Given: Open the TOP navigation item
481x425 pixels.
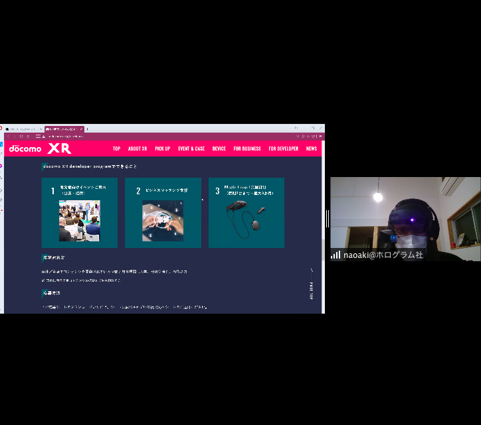Looking at the screenshot, I should click(116, 149).
